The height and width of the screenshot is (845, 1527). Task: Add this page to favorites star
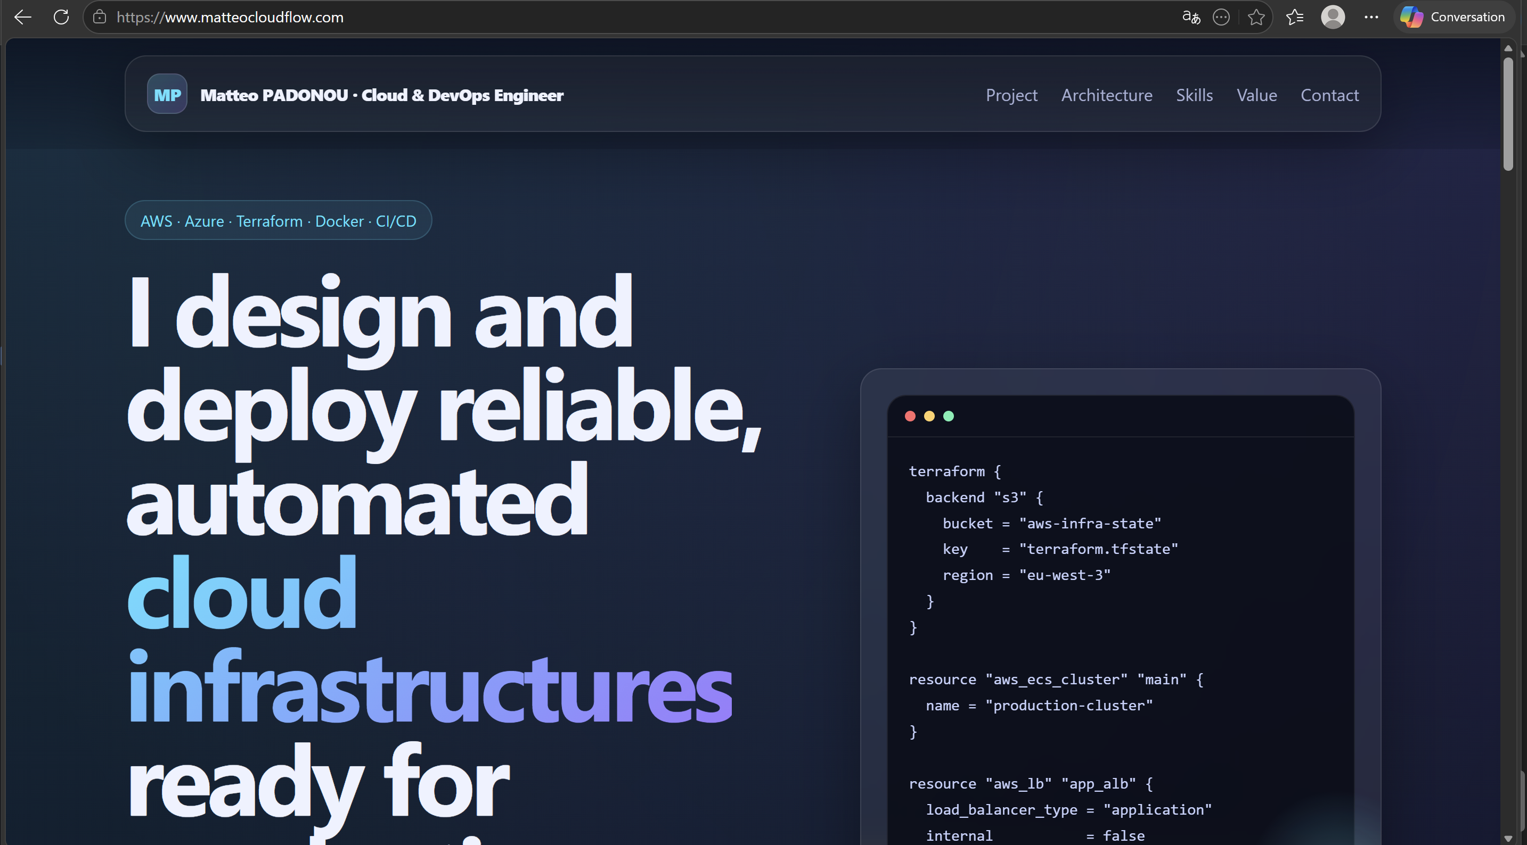coord(1255,17)
